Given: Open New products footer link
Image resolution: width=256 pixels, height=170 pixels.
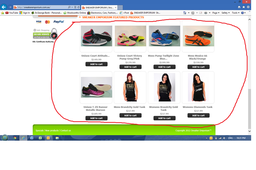Looking at the screenshot, I should coord(52,130).
